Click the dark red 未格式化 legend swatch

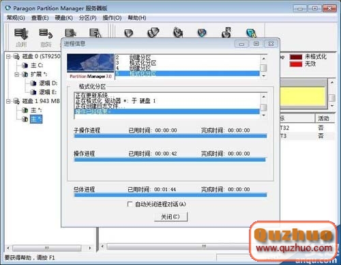[x=296, y=57]
